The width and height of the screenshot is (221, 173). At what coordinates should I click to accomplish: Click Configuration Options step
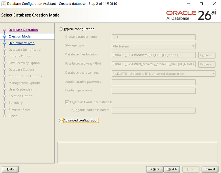tap(25, 76)
